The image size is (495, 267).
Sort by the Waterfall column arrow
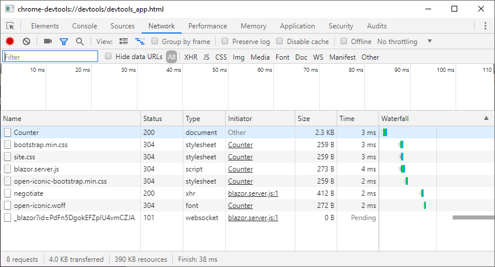pyautogui.click(x=486, y=118)
